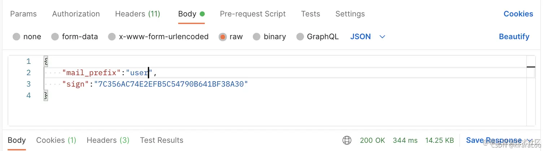Click the Cookies link
Image resolution: width=546 pixels, height=151 pixels.
[x=518, y=14]
